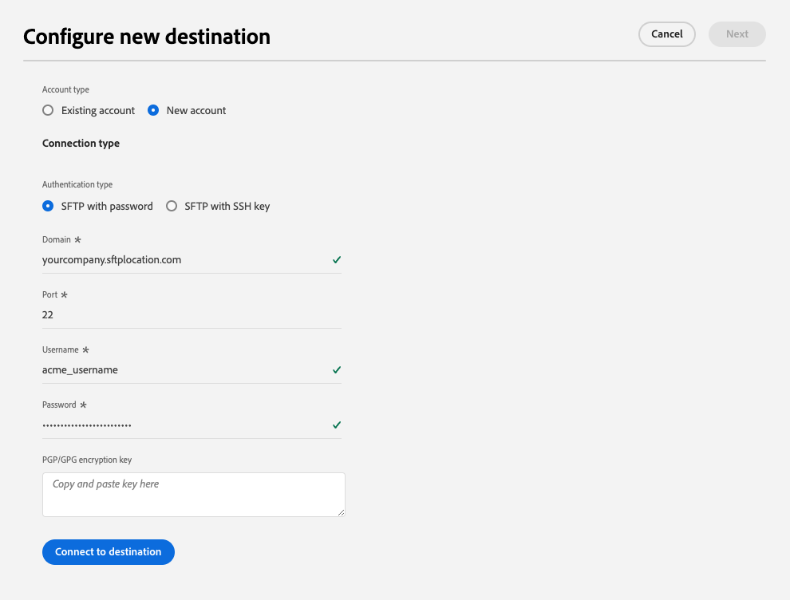Choose SFTP with SSH key authentication
790x600 pixels.
pos(171,206)
